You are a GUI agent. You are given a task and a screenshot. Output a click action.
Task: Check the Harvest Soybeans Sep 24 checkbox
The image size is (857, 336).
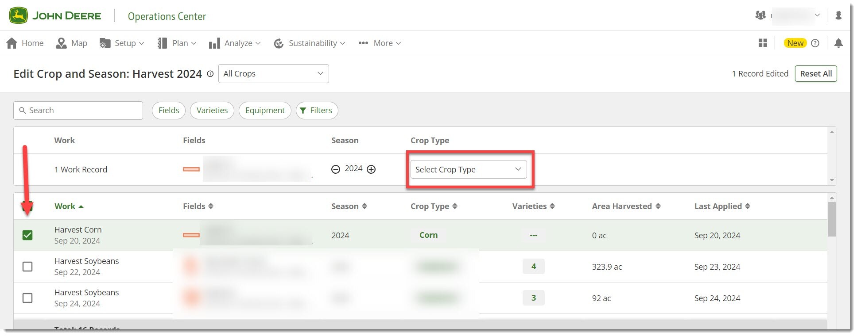[27, 298]
